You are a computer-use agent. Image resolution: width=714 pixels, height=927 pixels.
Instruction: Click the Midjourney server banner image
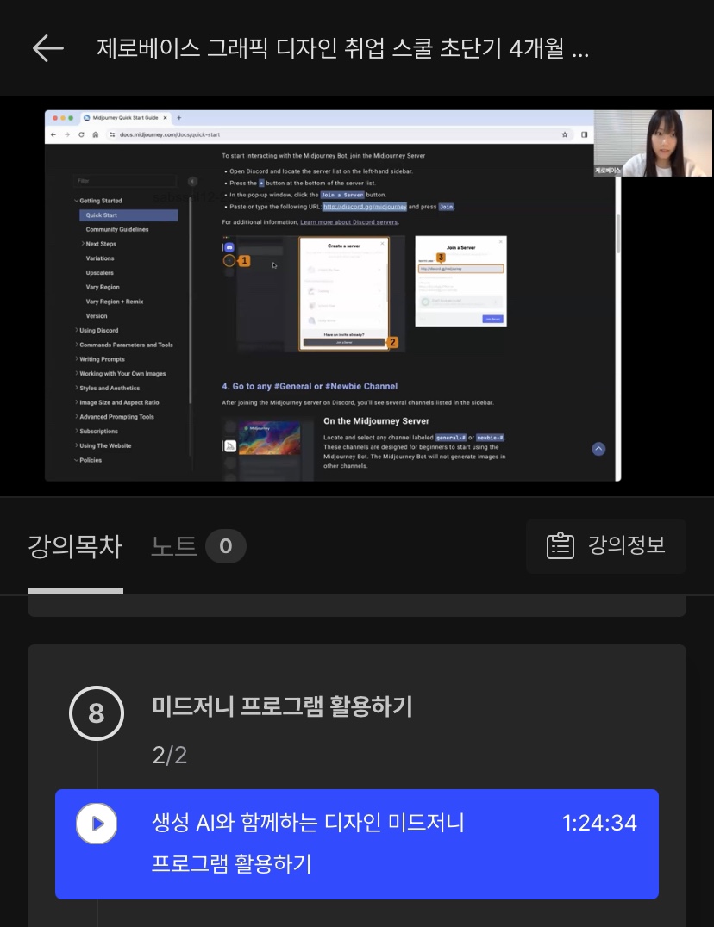pos(269,438)
